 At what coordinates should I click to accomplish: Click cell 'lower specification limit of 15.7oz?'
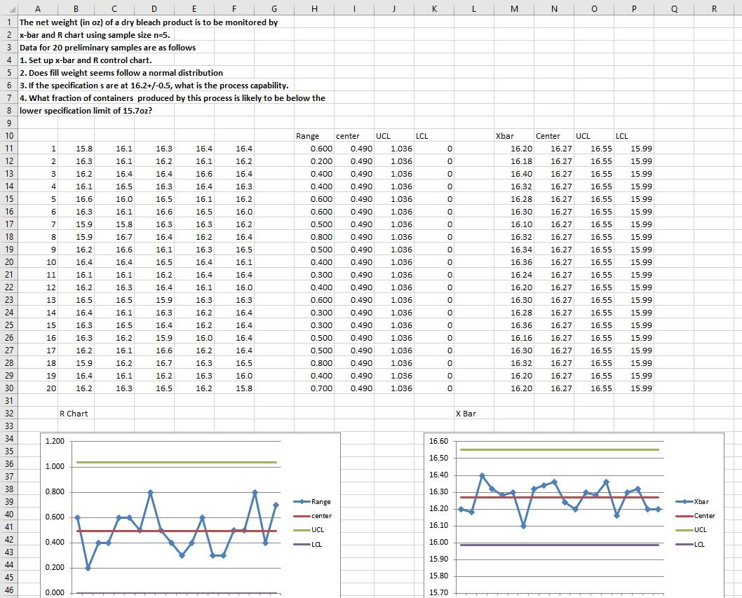pyautogui.click(x=86, y=111)
